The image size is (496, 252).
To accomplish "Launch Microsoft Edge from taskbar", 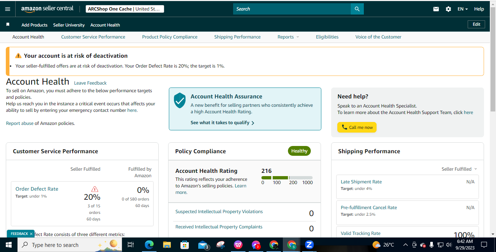I will [149, 245].
